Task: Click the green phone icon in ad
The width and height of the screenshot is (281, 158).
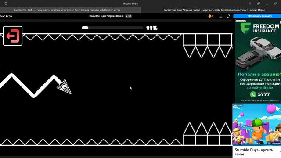Action: tap(253, 94)
